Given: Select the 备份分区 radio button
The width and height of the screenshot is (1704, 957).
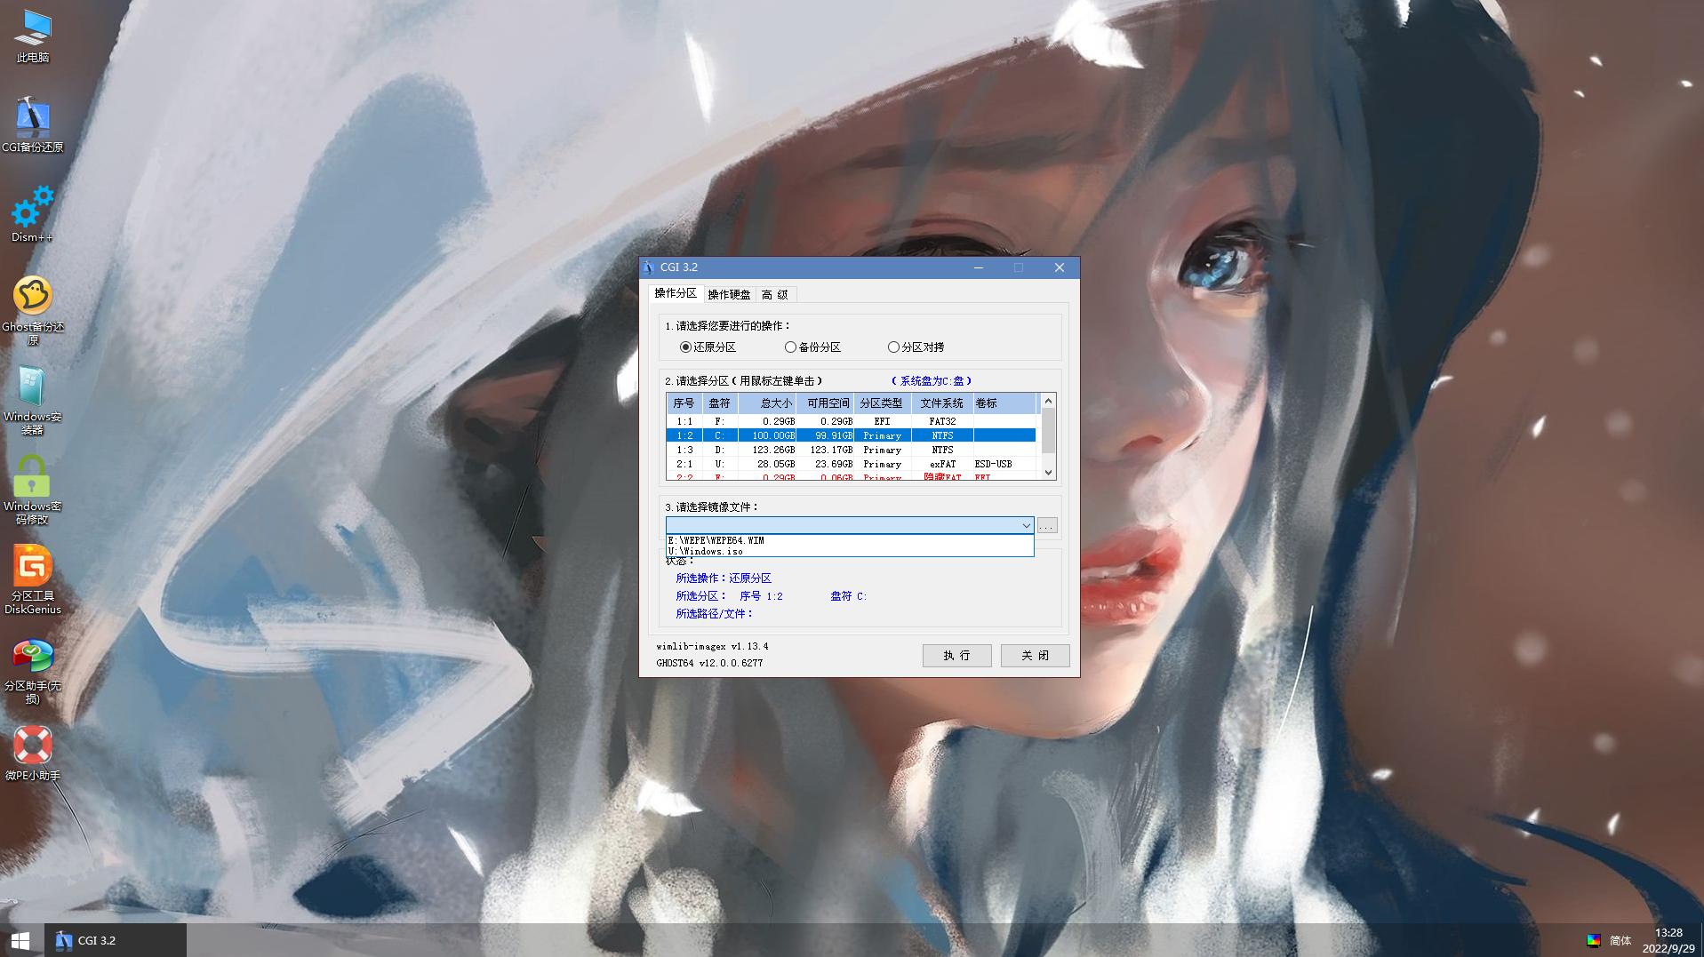Looking at the screenshot, I should click(x=790, y=347).
